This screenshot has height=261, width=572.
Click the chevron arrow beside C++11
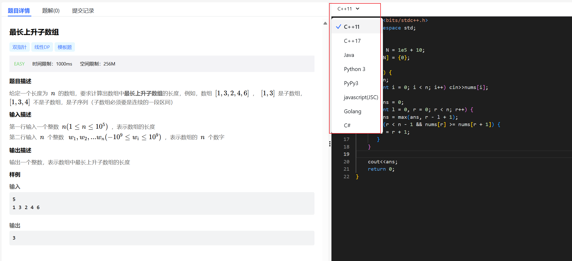coord(358,9)
